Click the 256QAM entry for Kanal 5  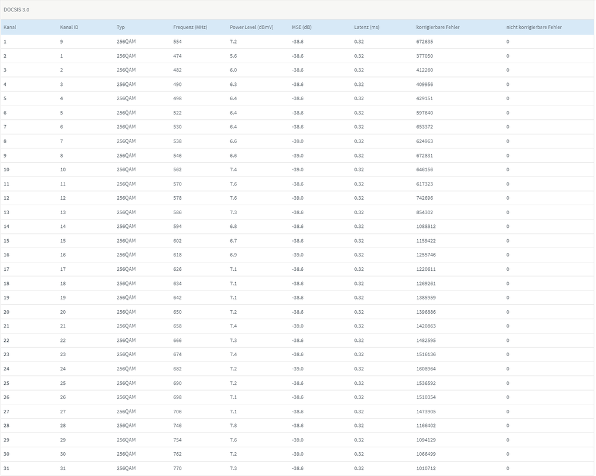click(126, 98)
